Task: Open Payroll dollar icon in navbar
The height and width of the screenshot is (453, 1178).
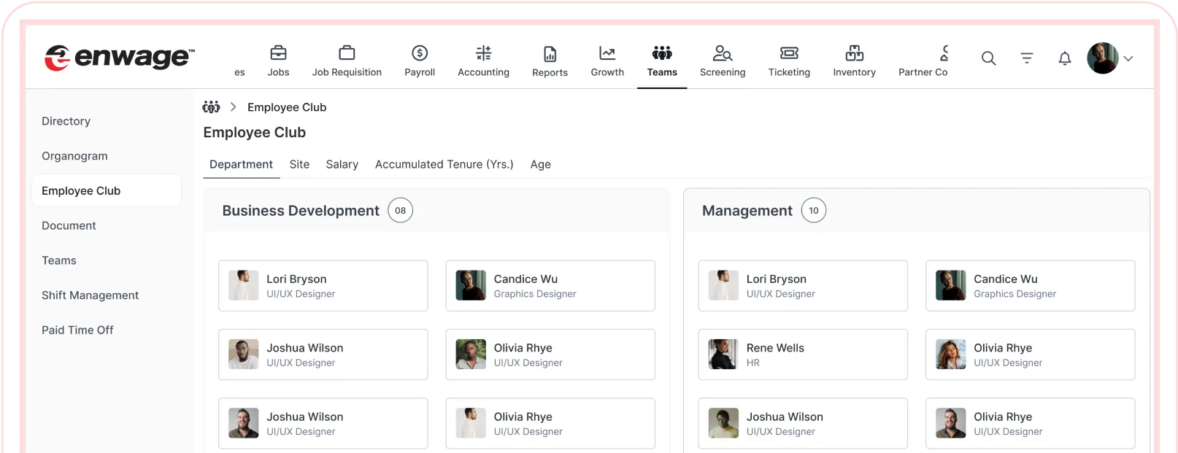Action: coord(420,53)
